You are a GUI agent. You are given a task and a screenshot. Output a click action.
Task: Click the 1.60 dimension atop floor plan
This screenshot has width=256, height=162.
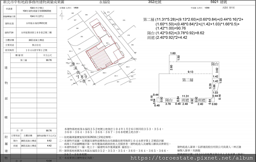[x=173, y=53]
